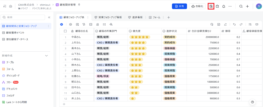Image resolution: width=263 pixels, height=107 pixels.
Task: Open the filter icon in toolbar
Action: coord(84,24)
